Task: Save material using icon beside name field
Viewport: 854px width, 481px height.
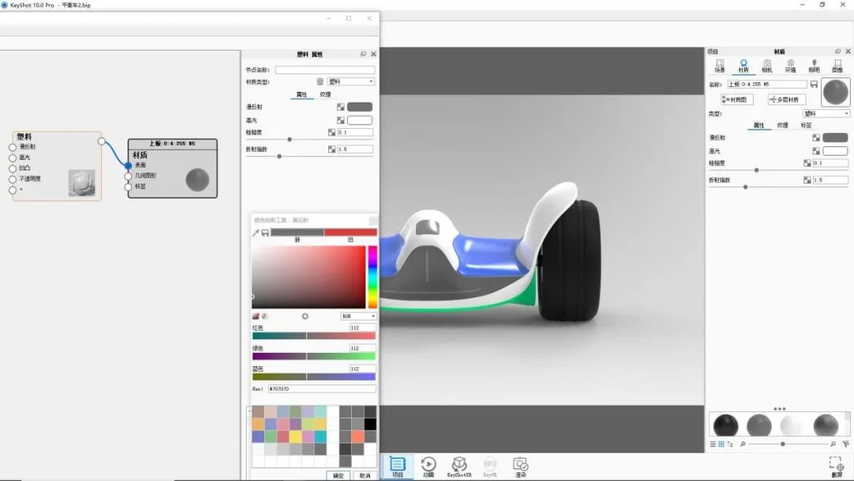Action: pos(814,84)
